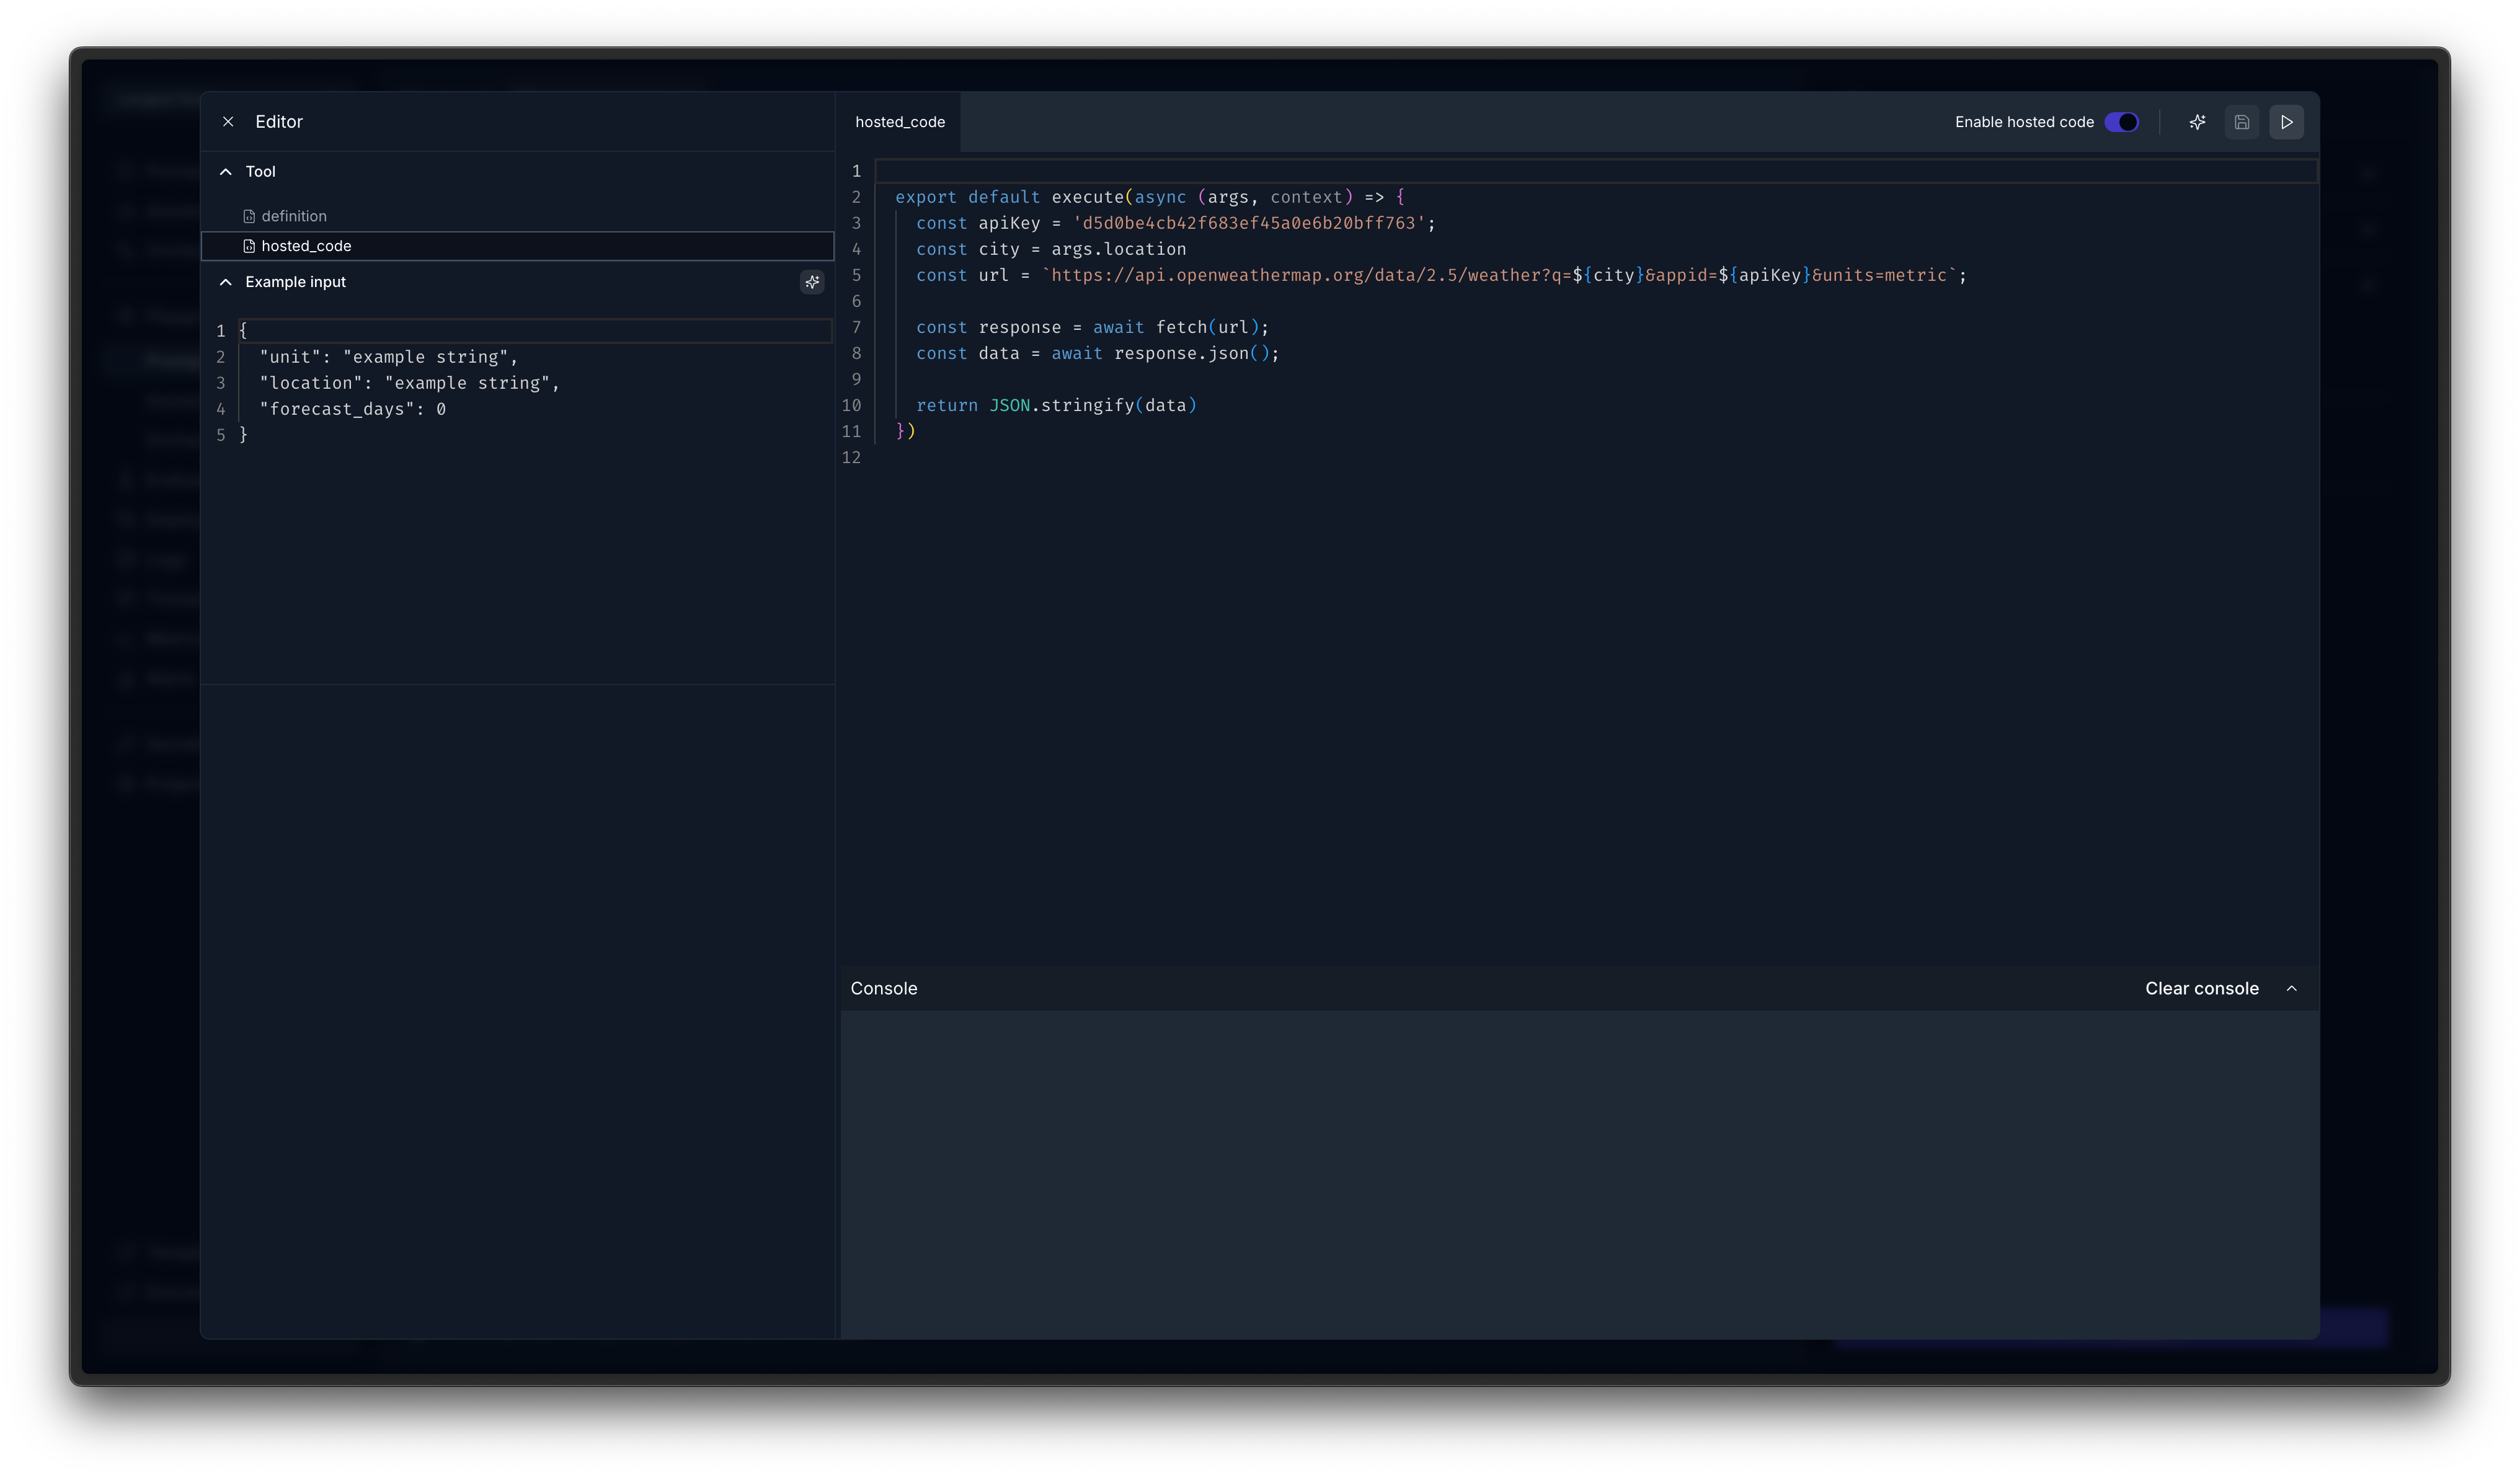Click the sparkle icon in Example input header
This screenshot has width=2520, height=1478.
pos(812,282)
